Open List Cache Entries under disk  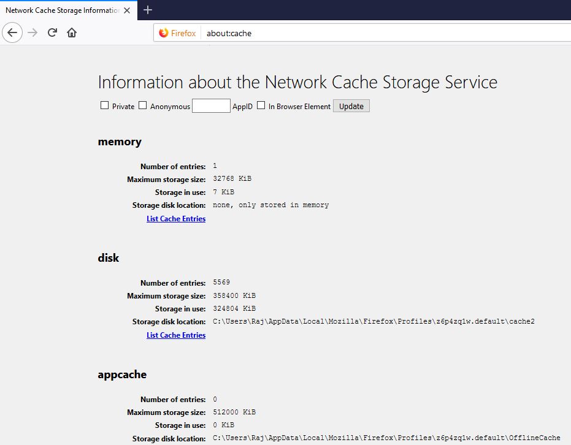(176, 335)
